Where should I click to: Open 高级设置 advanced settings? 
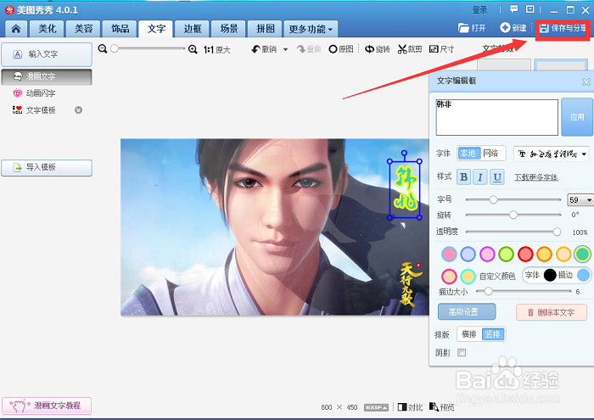467,312
